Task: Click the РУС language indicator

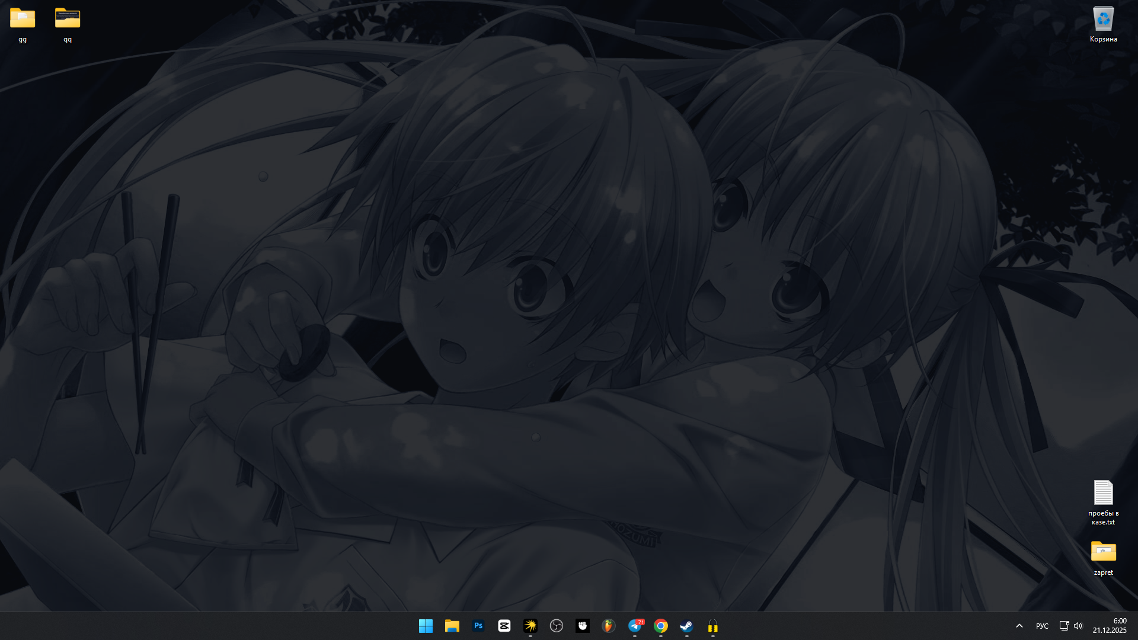Action: pyautogui.click(x=1042, y=626)
